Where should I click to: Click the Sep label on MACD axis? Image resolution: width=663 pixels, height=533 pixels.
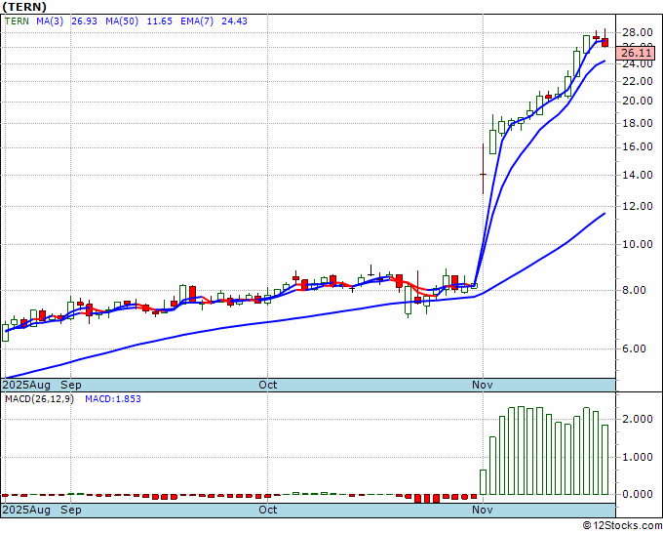pos(70,510)
